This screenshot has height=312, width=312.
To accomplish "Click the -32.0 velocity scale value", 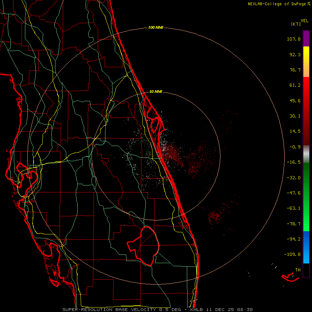I will pos(294,178).
